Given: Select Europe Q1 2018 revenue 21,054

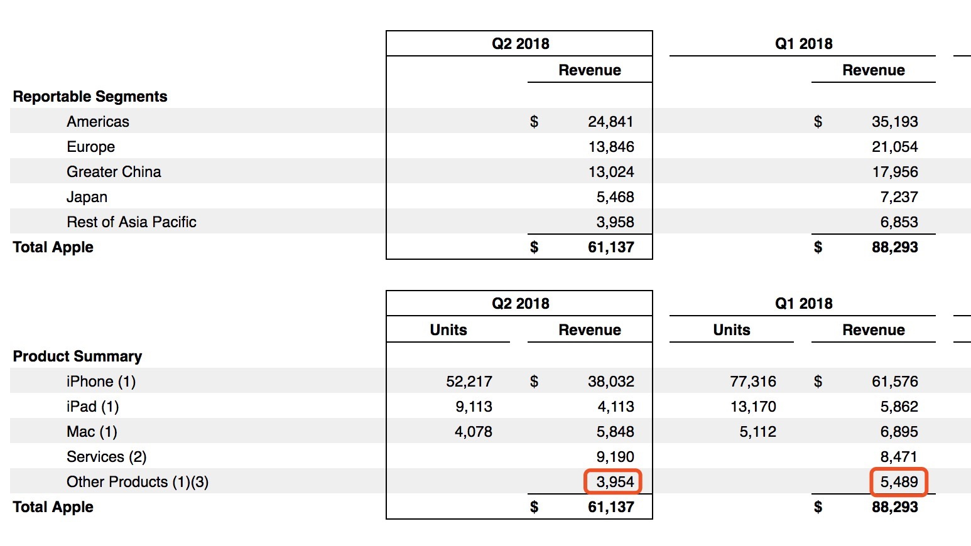Looking at the screenshot, I should click(894, 147).
